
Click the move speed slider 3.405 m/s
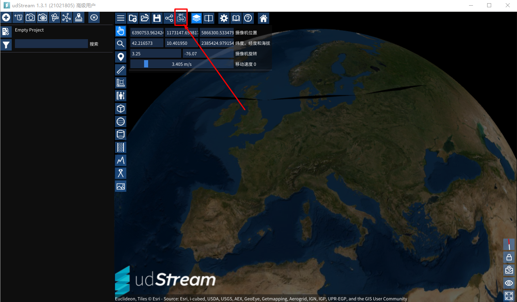182,64
